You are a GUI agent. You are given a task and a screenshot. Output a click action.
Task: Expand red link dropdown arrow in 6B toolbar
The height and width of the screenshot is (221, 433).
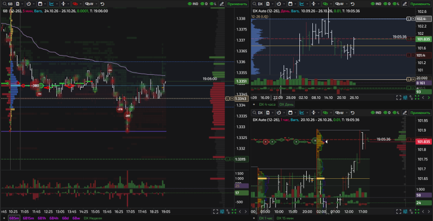pos(81,4)
